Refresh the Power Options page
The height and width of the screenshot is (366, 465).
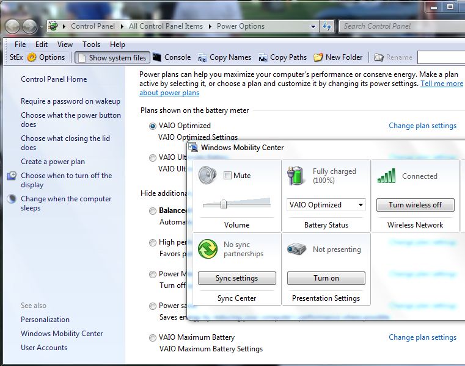pos(327,26)
